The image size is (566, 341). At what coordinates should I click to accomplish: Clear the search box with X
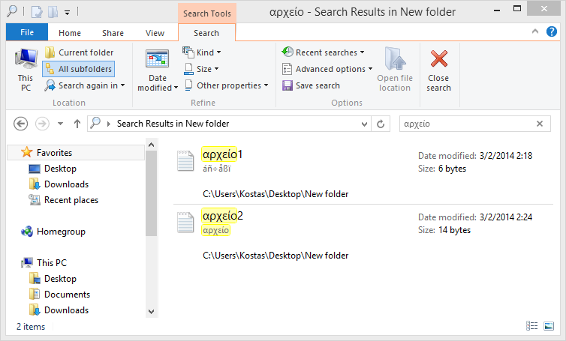click(540, 124)
